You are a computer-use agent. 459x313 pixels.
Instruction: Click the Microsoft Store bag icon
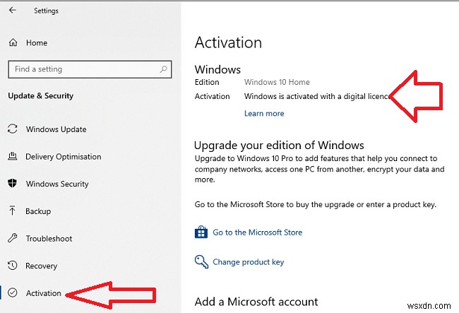[x=201, y=232]
